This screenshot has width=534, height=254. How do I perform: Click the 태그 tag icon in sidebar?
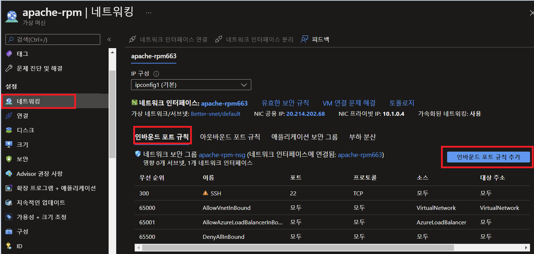click(x=9, y=54)
